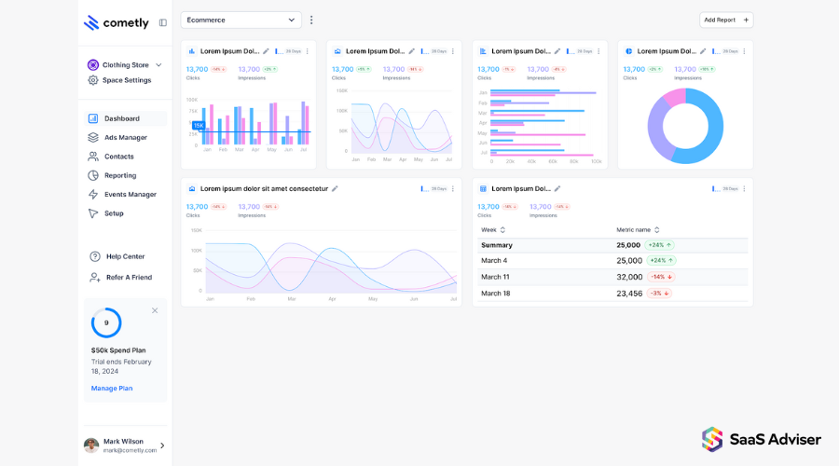This screenshot has width=839, height=466.
Task: Edit title of first bar chart widget
Action: pyautogui.click(x=266, y=51)
